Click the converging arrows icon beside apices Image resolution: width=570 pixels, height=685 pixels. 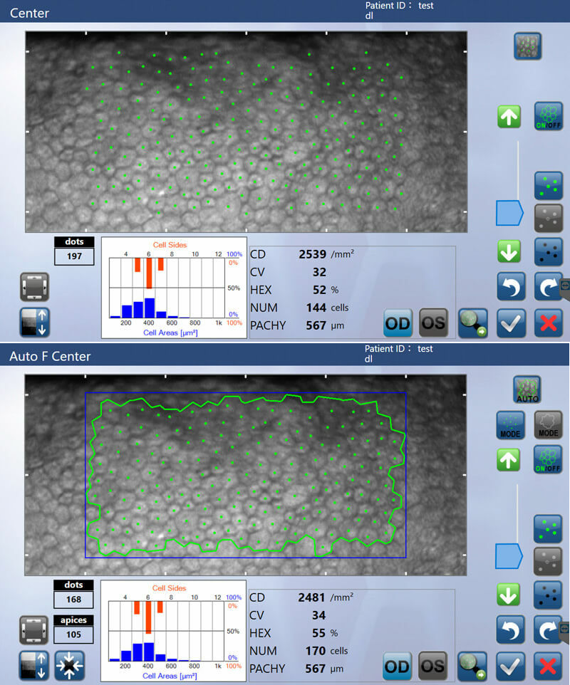coord(69,664)
